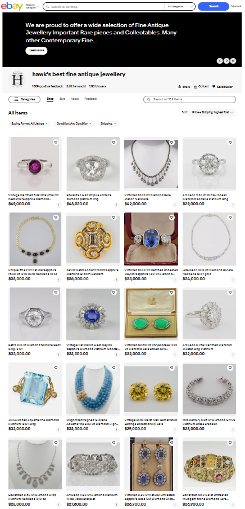Toggle heart on David Webb Brooch Pendant
This screenshot has height=509, width=245.
tap(114, 217)
